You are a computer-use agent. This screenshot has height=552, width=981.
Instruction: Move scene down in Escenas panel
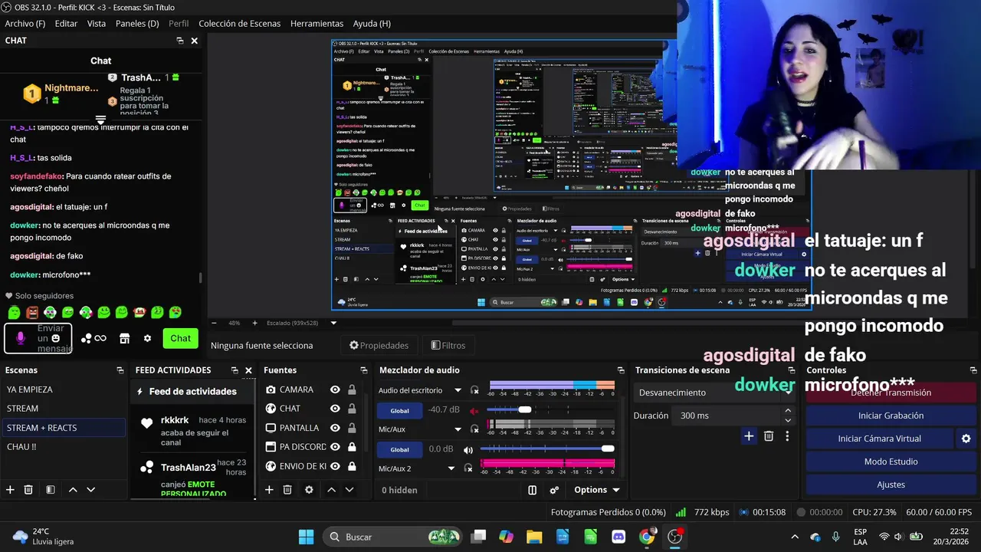point(90,490)
